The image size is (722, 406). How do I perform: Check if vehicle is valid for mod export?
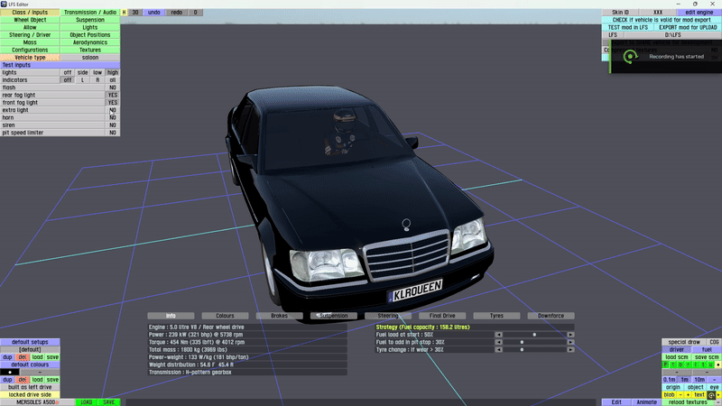662,20
